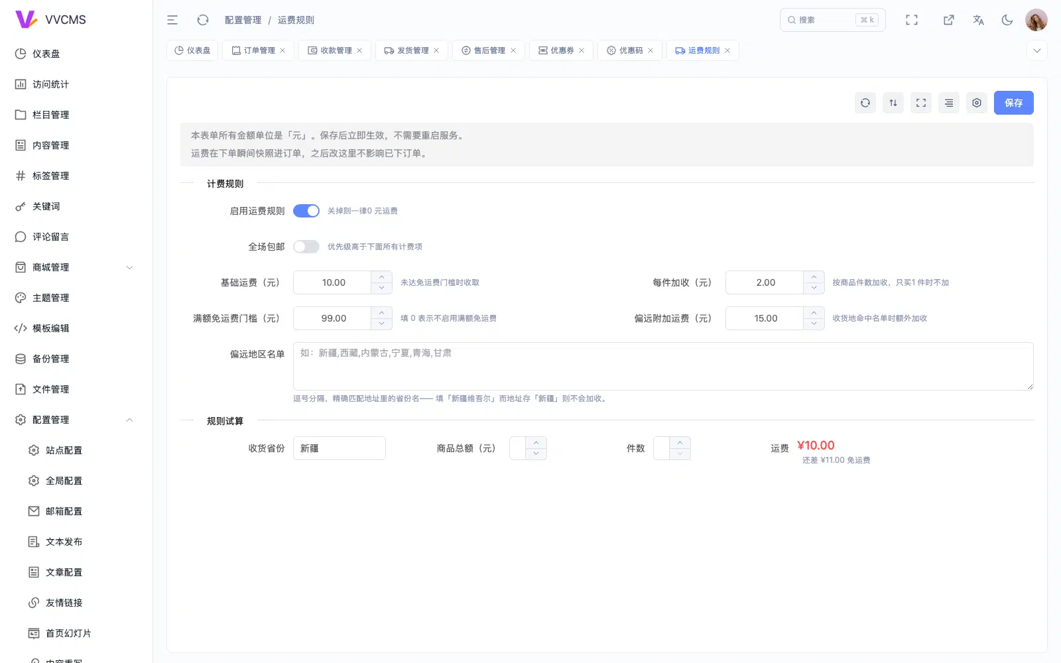Close the 售后管理 tab
This screenshot has width=1061, height=663.
(x=513, y=50)
